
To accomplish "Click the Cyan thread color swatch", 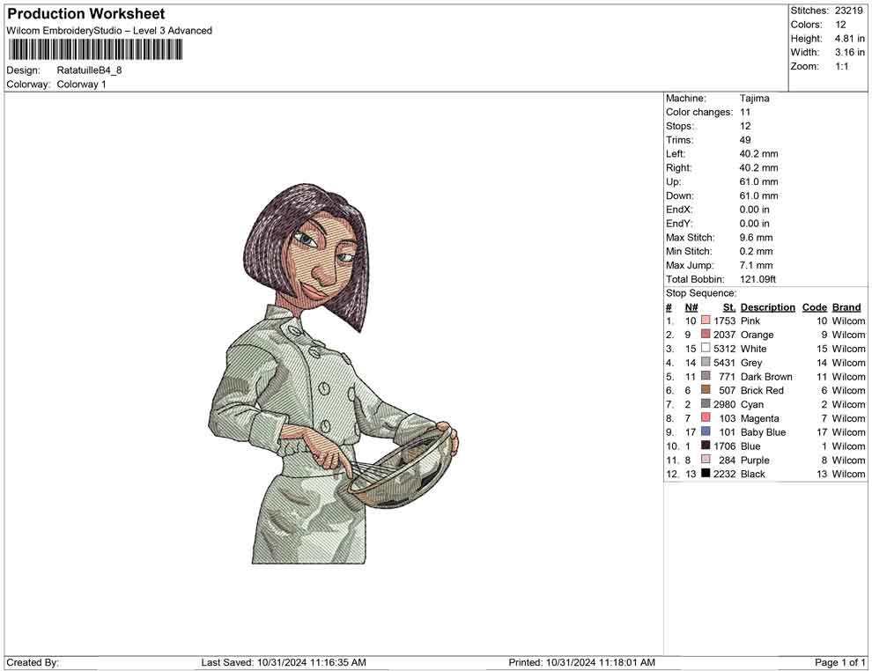I will [706, 403].
